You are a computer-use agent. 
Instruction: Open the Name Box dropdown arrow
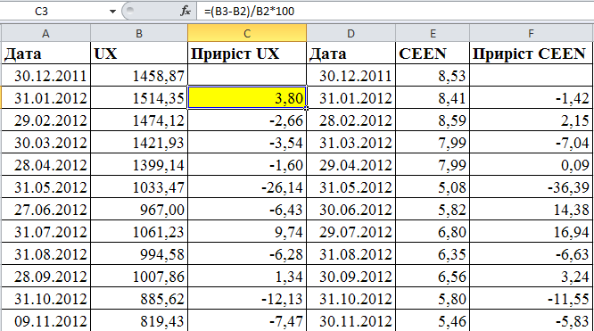click(112, 12)
